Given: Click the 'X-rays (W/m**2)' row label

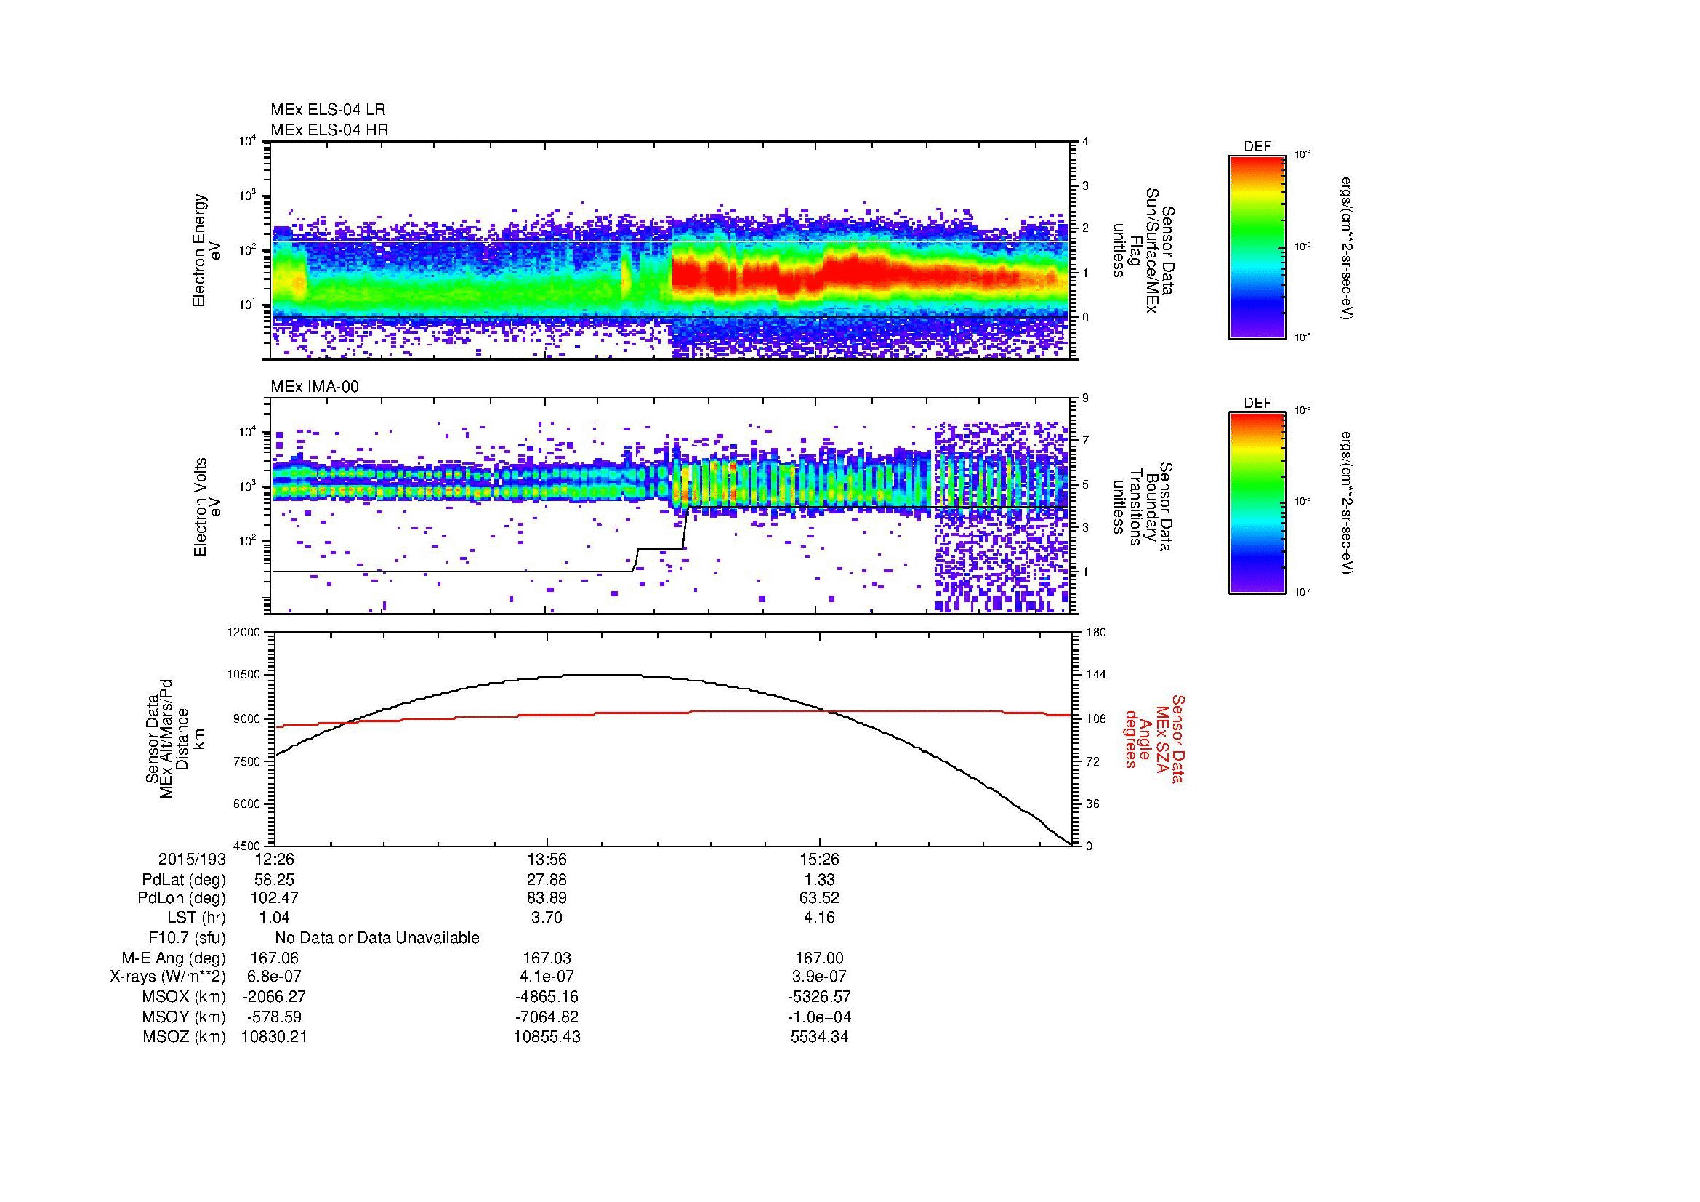Looking at the screenshot, I should click(168, 977).
